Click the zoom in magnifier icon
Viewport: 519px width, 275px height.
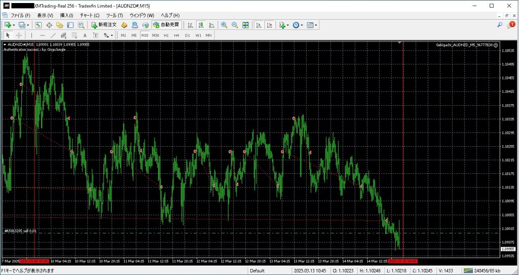[x=224, y=25]
